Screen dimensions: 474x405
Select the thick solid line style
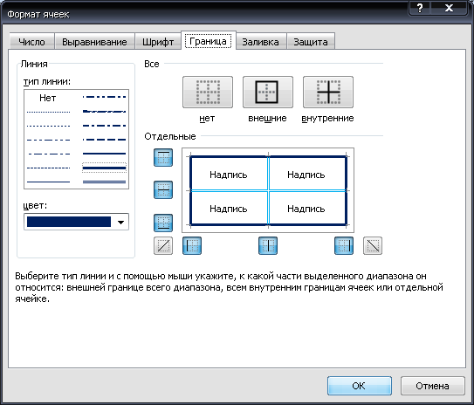coord(104,168)
